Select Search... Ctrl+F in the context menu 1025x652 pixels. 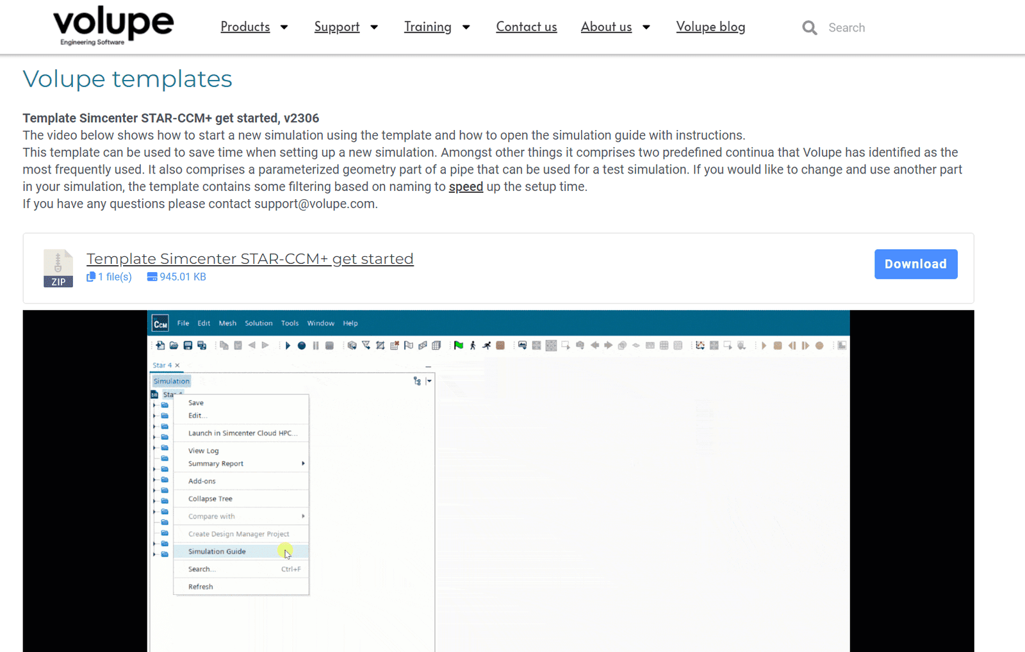tap(242, 569)
